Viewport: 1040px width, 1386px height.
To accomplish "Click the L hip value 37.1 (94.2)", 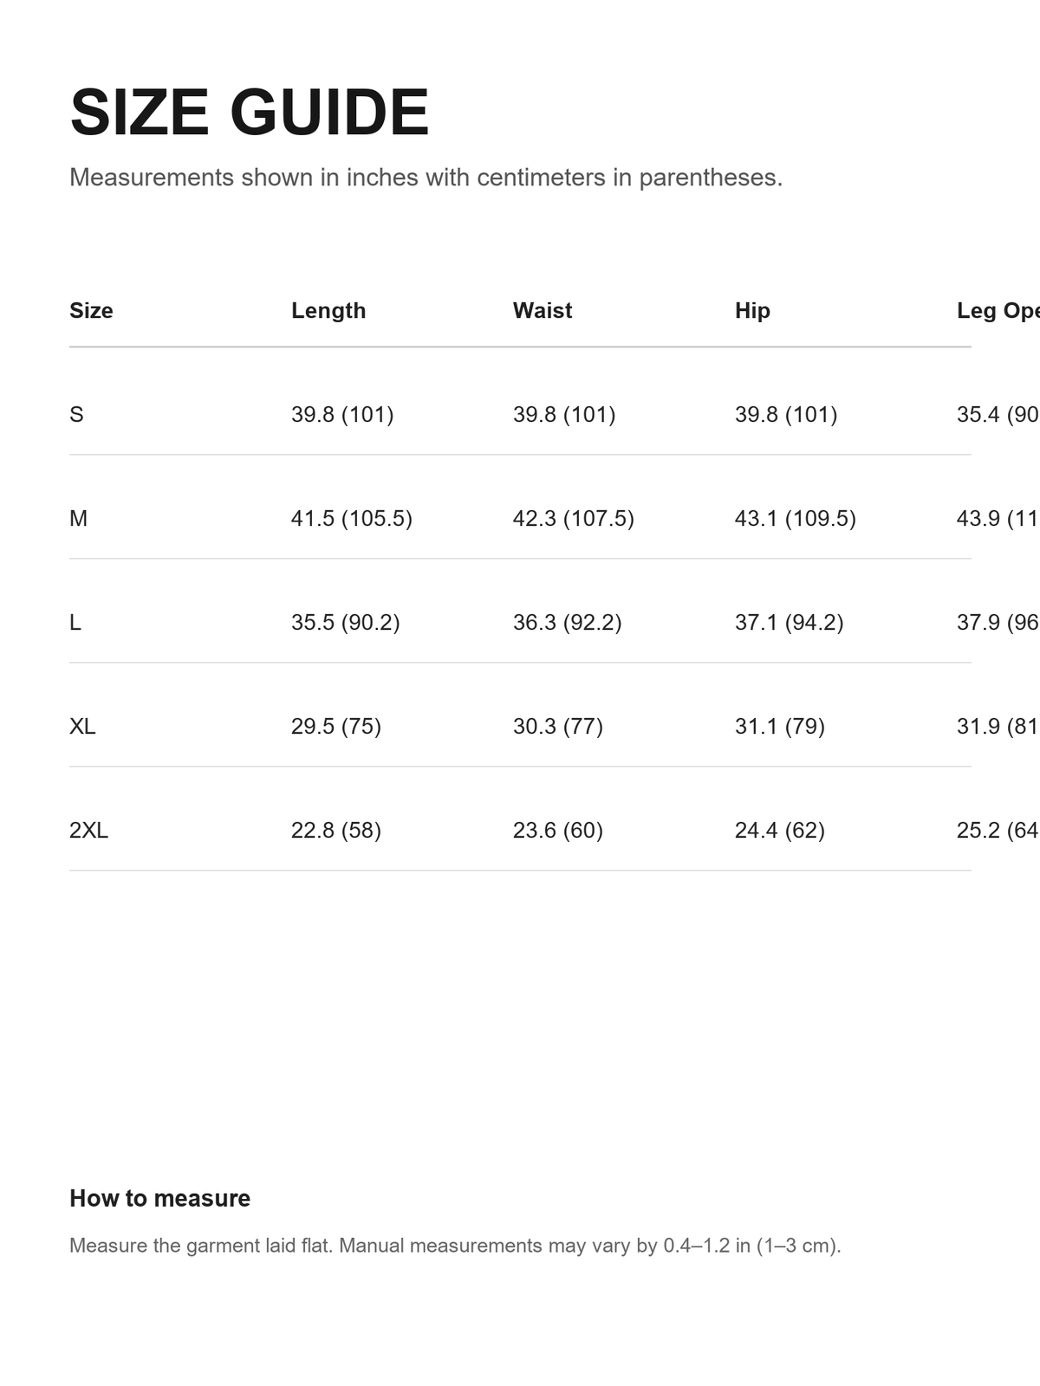I will [790, 622].
